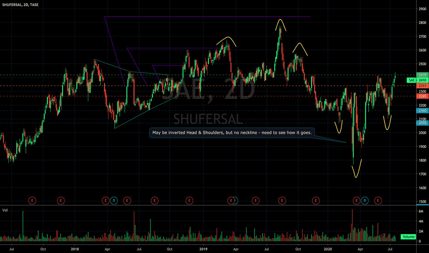Click the 2020 label on time axis
Image resolution: width=429 pixels, height=253 pixels.
pos(328,249)
